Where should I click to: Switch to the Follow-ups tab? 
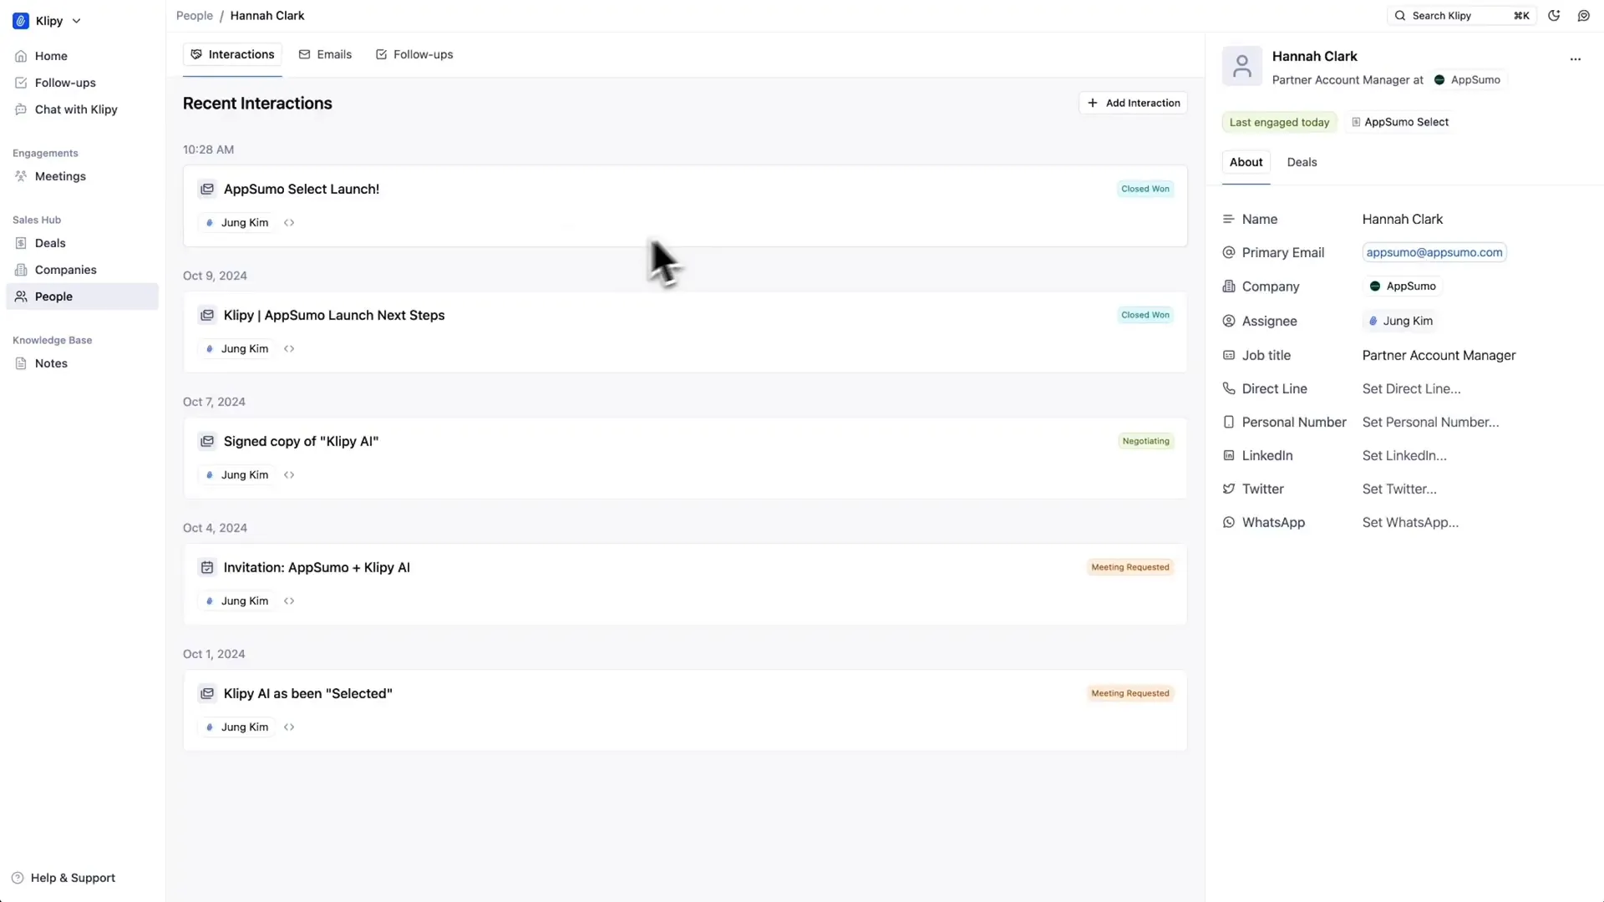tap(414, 54)
